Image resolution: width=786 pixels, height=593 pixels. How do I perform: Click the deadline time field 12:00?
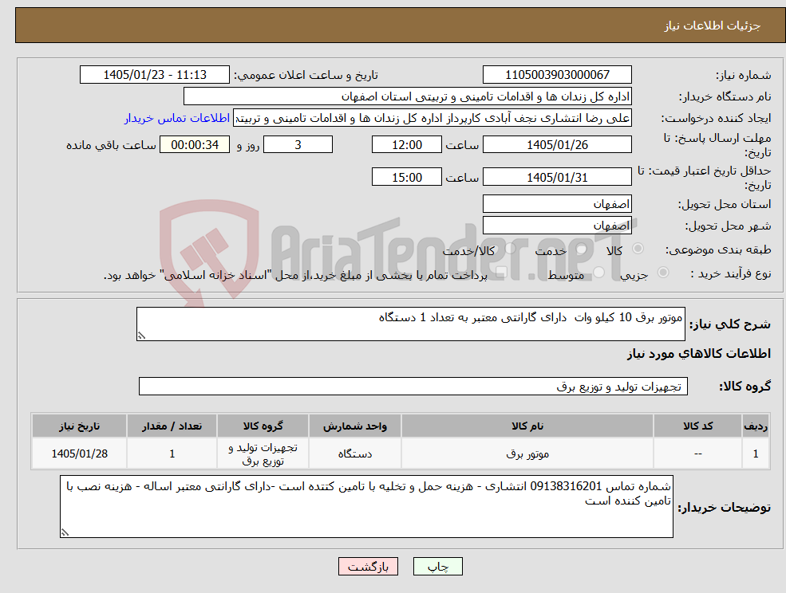tap(406, 145)
